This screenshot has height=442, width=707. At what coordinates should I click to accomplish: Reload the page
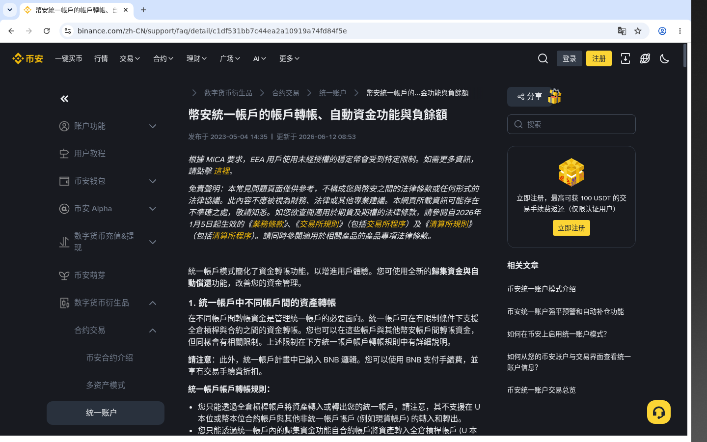tap(47, 31)
